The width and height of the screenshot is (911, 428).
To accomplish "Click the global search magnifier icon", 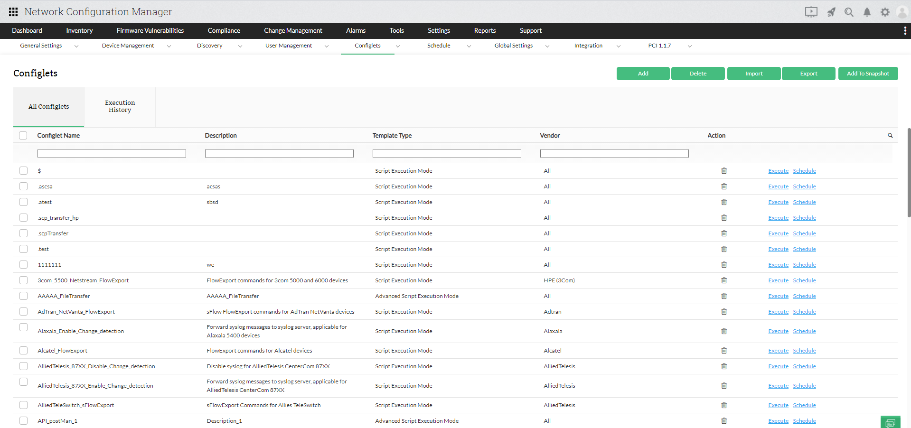I will [x=849, y=12].
